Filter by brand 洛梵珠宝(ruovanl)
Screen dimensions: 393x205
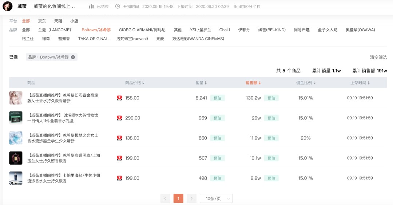click(132, 39)
